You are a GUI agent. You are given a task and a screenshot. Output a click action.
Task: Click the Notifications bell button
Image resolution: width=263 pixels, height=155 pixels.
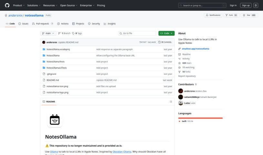pyautogui.click(x=213, y=15)
